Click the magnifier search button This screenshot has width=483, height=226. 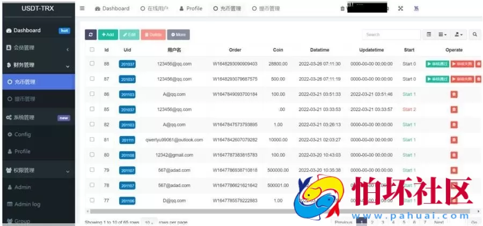[x=475, y=35]
